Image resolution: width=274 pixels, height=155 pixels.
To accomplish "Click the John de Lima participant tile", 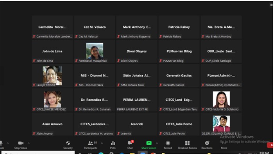I will [52, 51].
